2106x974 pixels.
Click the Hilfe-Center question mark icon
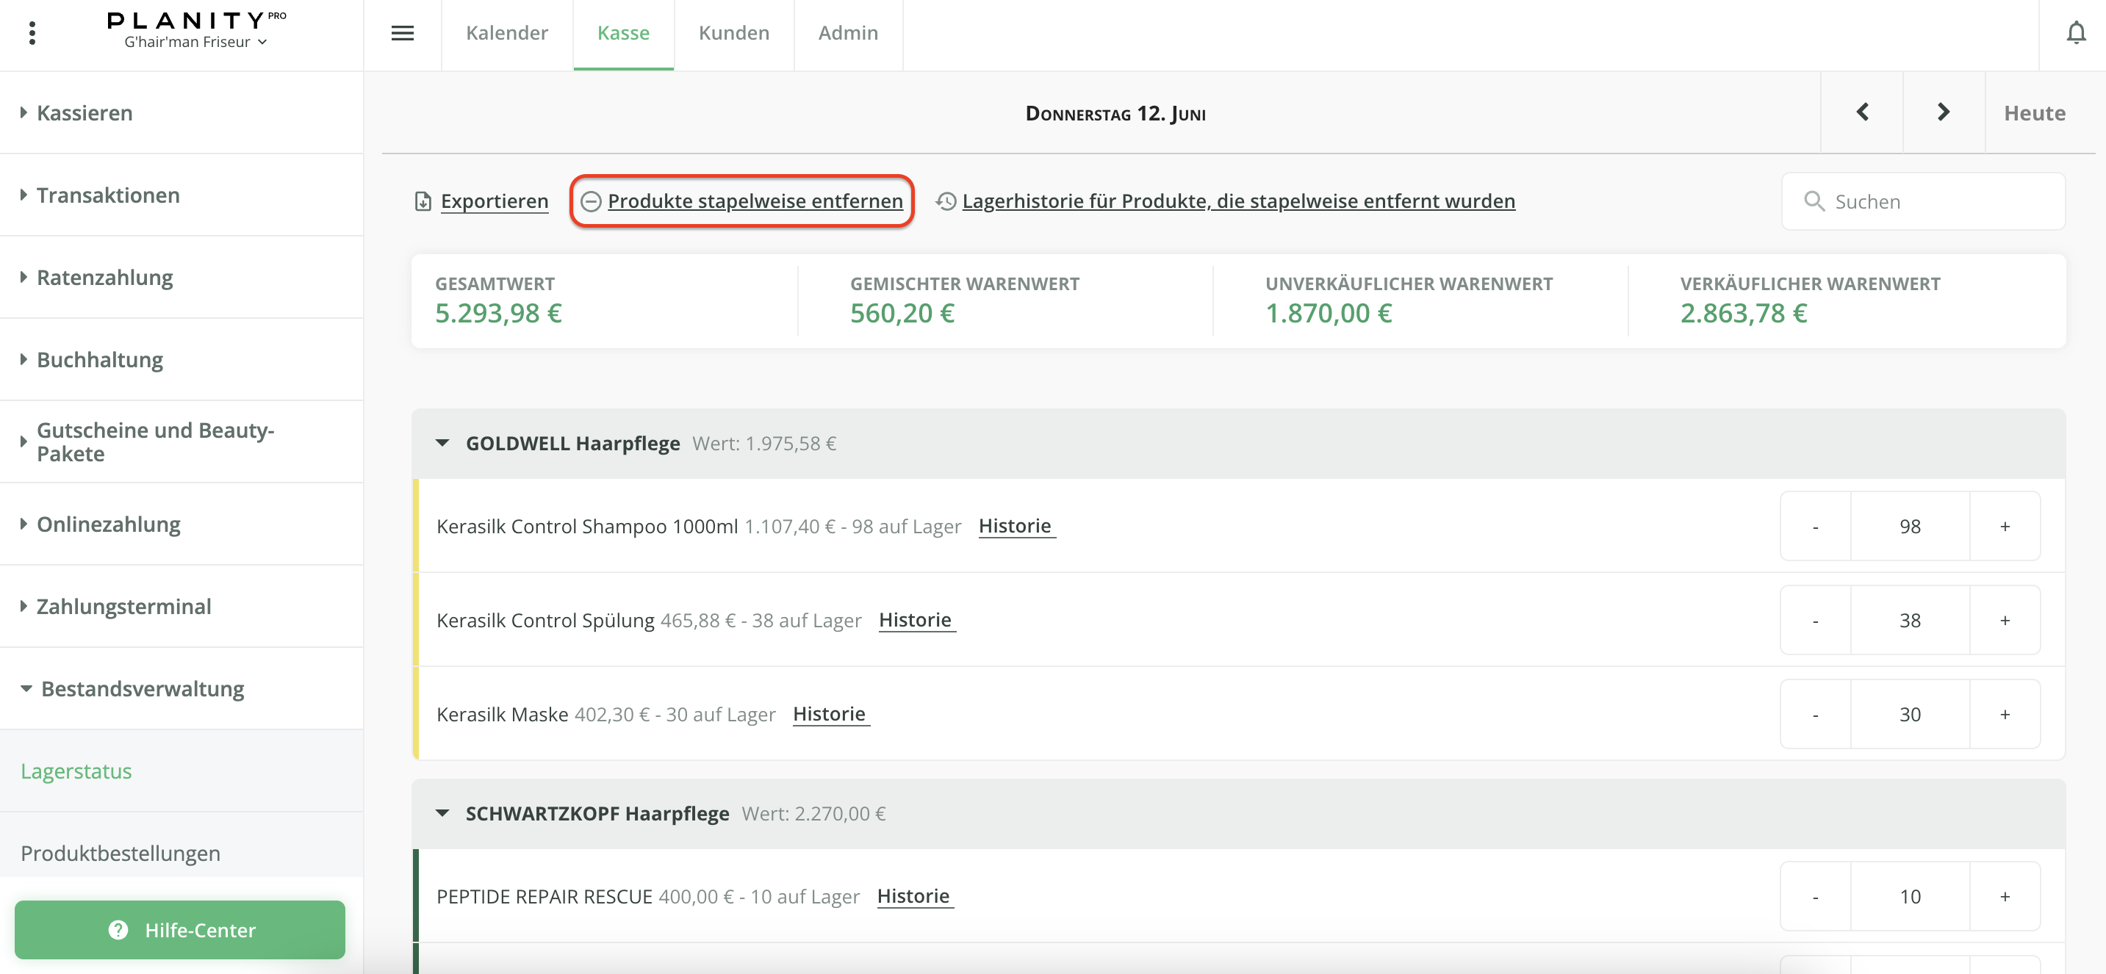118,930
